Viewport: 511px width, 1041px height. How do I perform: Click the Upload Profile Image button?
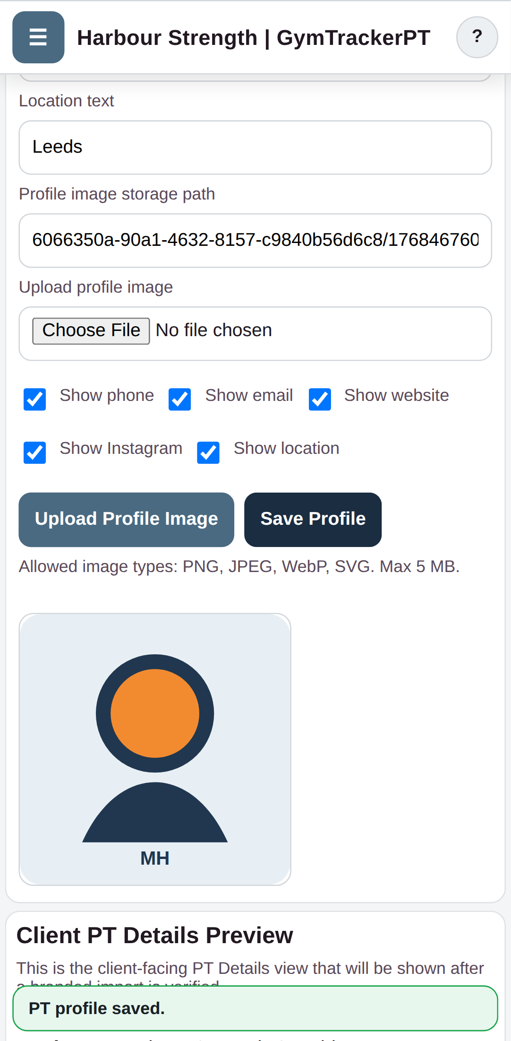point(126,519)
